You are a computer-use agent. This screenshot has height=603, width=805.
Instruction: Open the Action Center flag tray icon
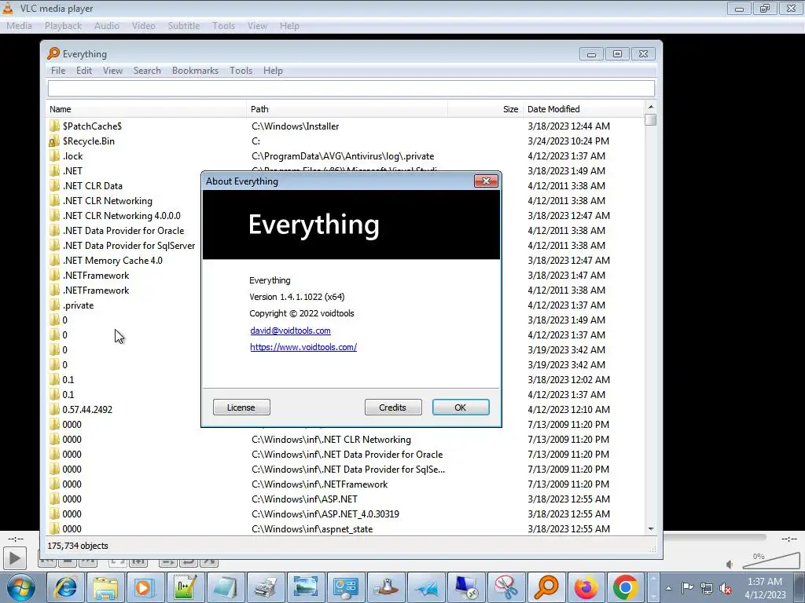(x=687, y=588)
